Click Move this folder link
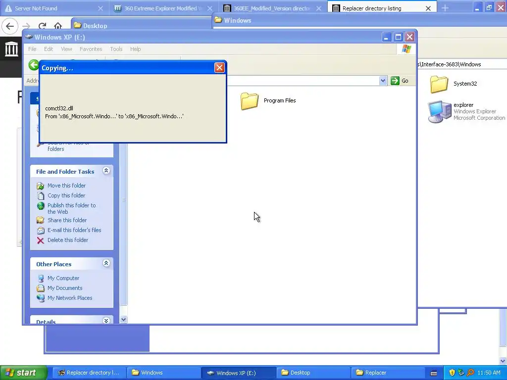The height and width of the screenshot is (380, 507). (x=67, y=186)
